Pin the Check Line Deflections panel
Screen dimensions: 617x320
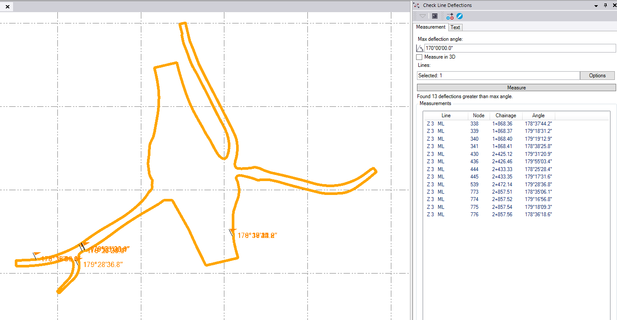pos(605,5)
